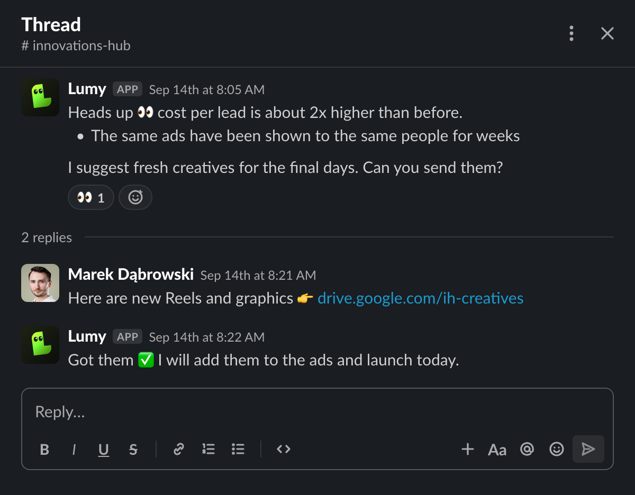Open the Sep 14th at 8:21 AM timestamp
Image resolution: width=635 pixels, height=495 pixels.
click(258, 276)
